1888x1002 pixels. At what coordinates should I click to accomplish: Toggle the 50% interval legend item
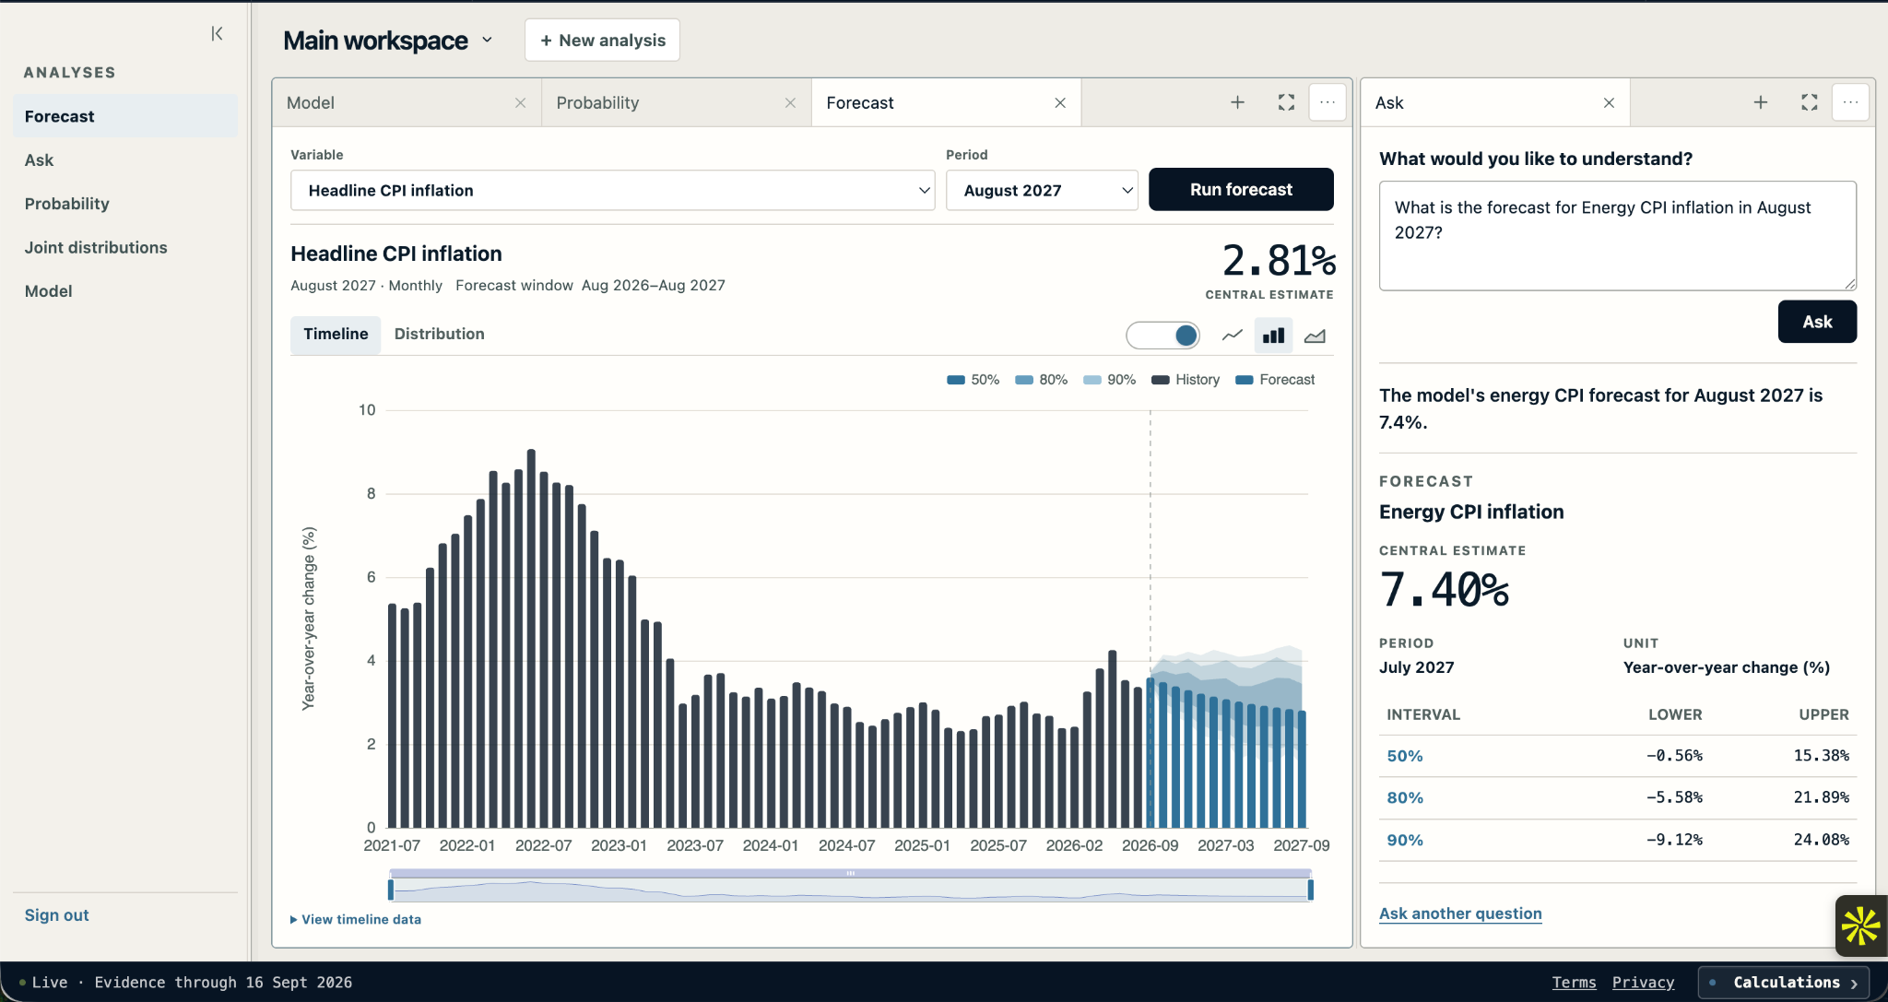click(x=973, y=380)
